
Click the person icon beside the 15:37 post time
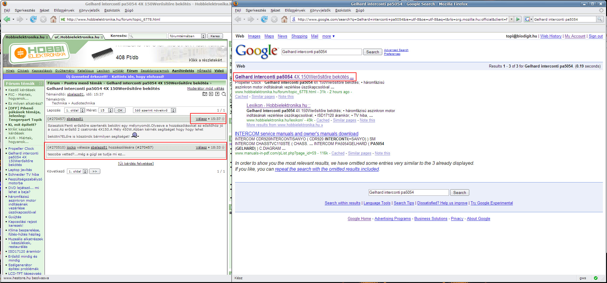[223, 119]
